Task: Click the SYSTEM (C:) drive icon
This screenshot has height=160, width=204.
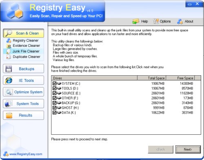Action: [x=59, y=83]
